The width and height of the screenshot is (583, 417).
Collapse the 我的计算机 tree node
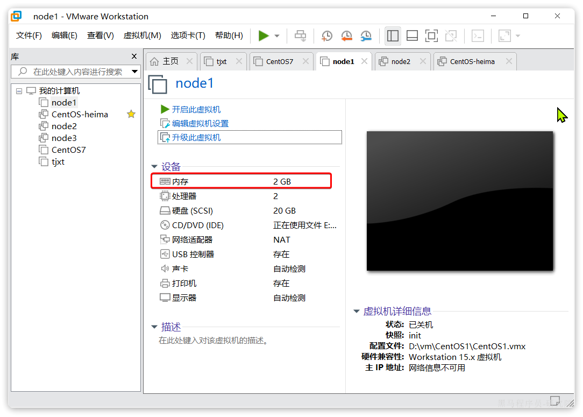click(x=19, y=91)
